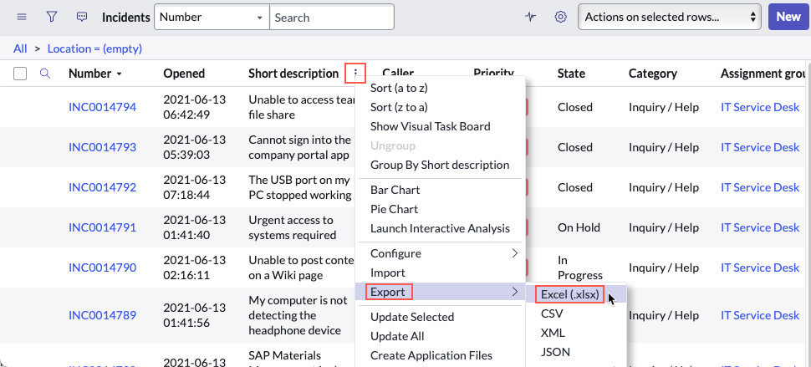The width and height of the screenshot is (811, 367).
Task: Open the hamburger list menu icon
Action: [21, 17]
